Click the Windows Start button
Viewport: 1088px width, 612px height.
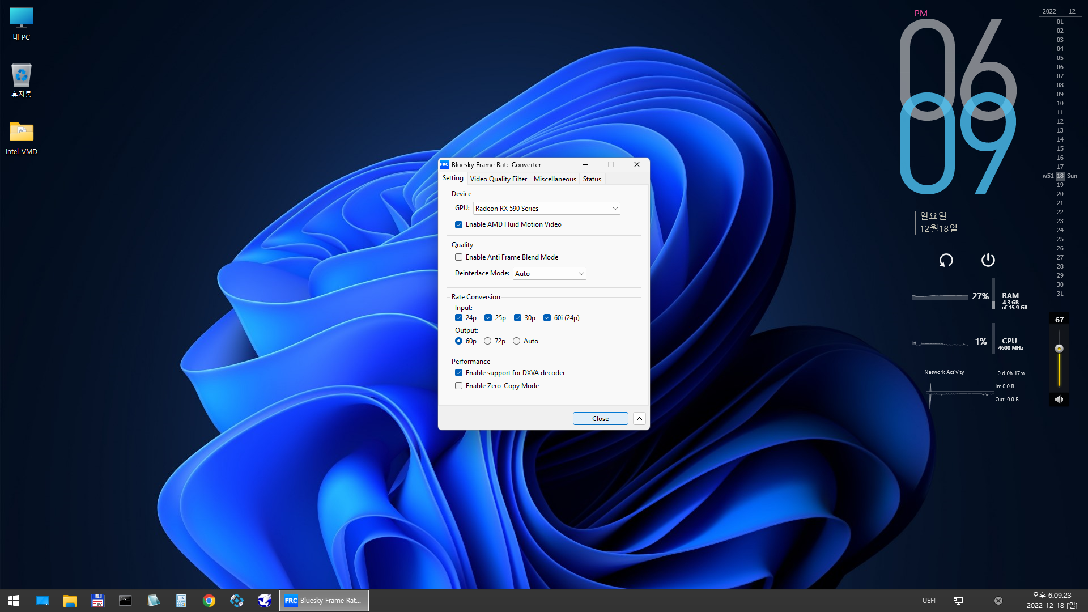pos(14,601)
